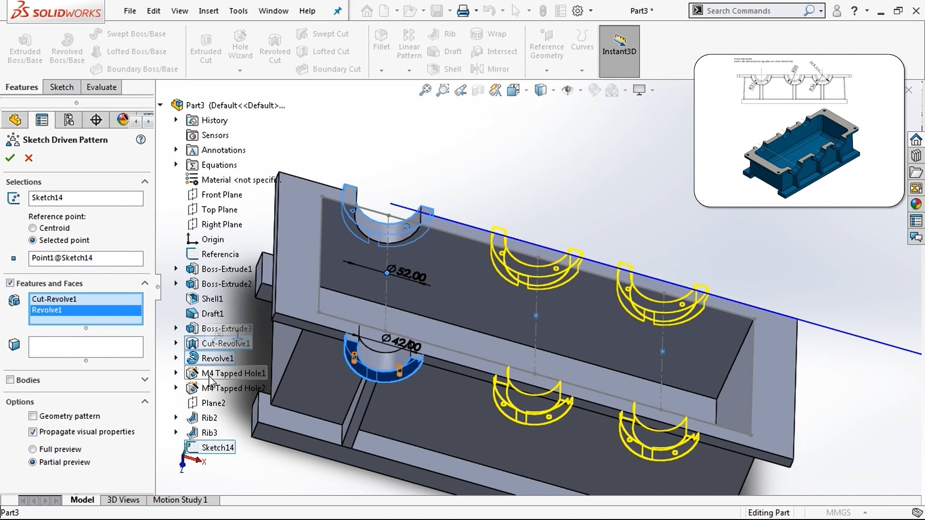Collapse the Features and Faces section
Screen dimensions: 925x520
tap(145, 283)
